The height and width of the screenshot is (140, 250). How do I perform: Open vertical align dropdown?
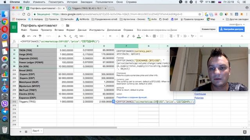179,36
